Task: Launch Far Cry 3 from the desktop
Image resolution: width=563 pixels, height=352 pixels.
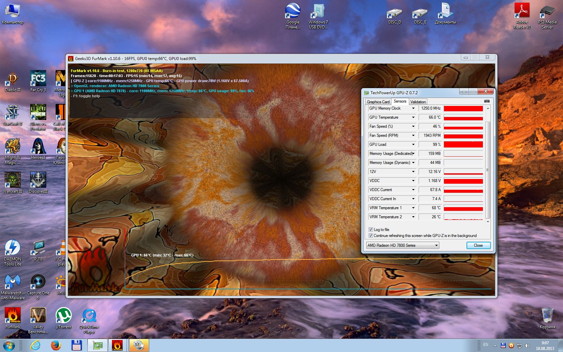Action: 38,81
